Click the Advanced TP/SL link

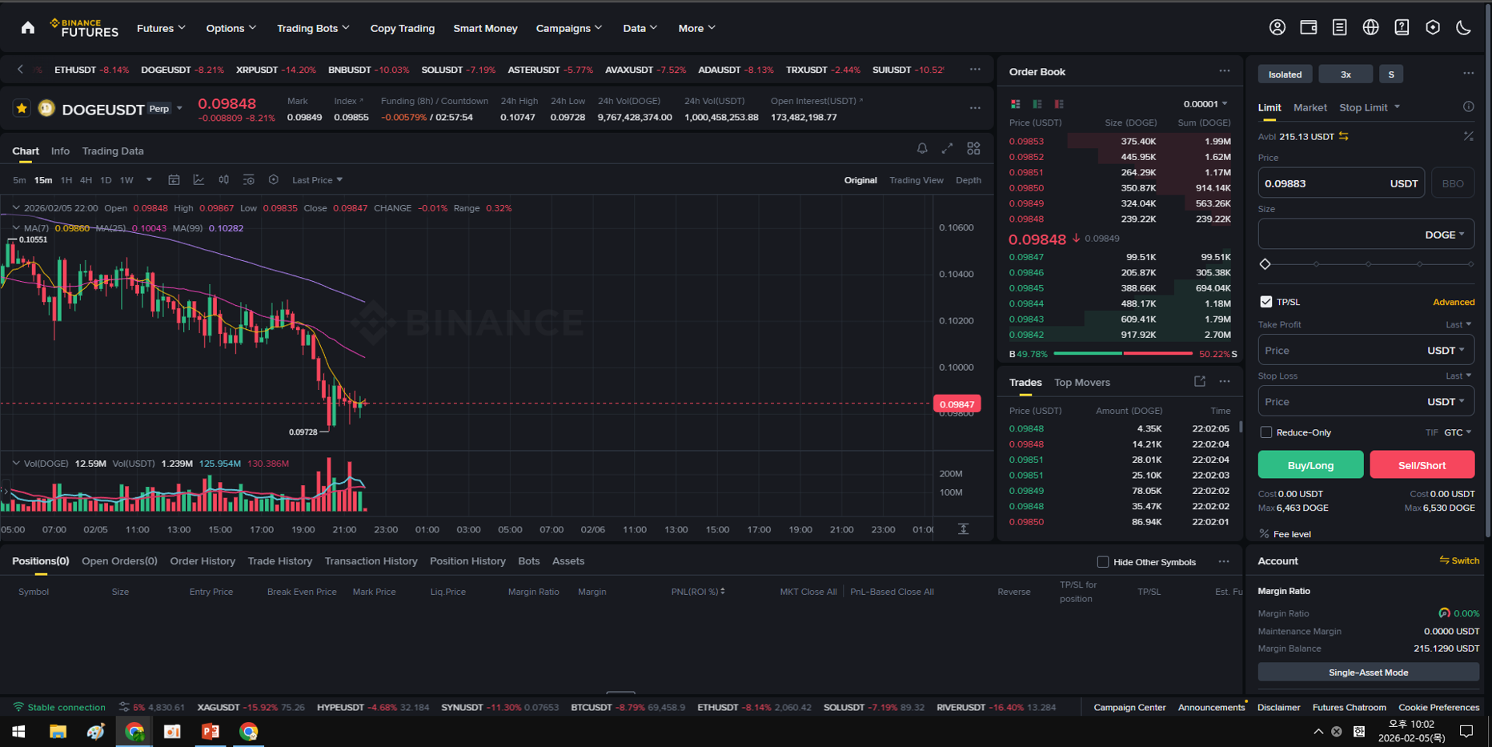pos(1453,302)
